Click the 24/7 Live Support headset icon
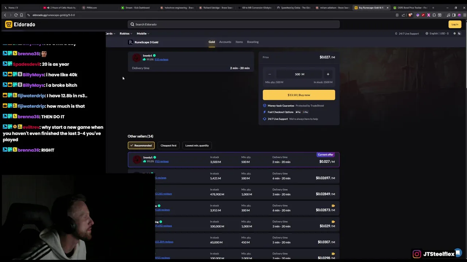The height and width of the screenshot is (262, 467). click(265, 119)
